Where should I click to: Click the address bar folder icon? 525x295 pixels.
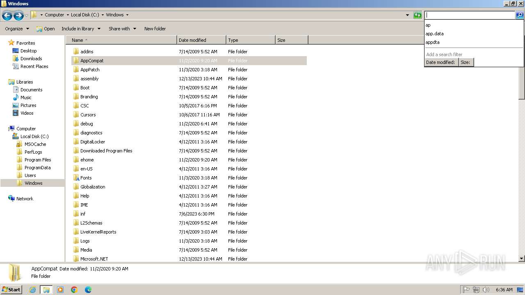click(x=34, y=15)
